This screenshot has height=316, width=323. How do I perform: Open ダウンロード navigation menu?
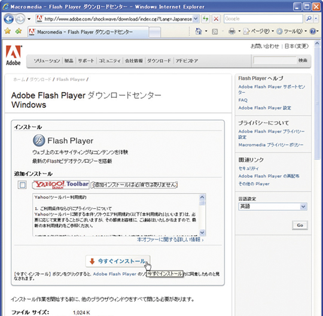[159, 61]
